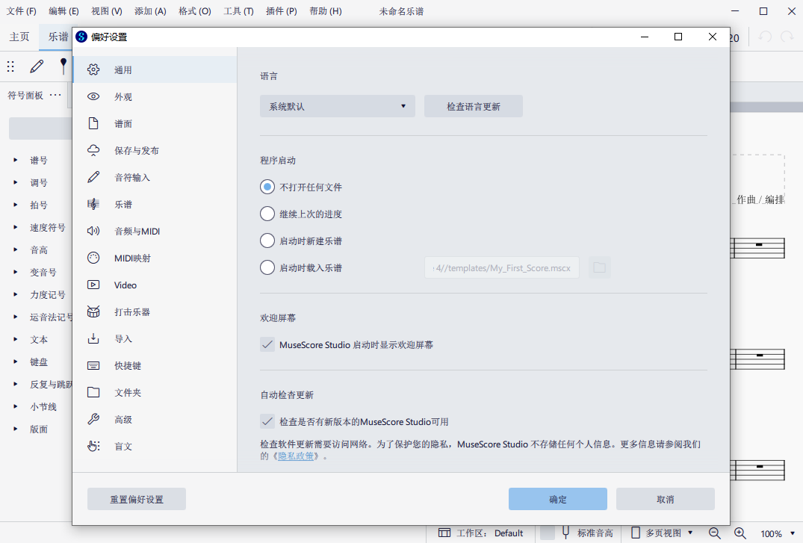Click the workspace 工作区 icon in status bar
This screenshot has height=543, width=803.
444,533
